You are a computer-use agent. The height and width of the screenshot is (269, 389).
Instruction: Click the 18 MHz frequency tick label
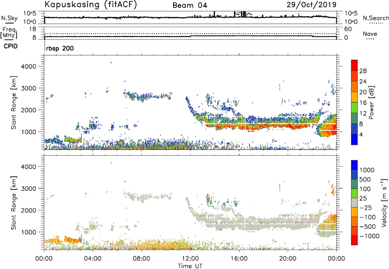pos(33,29)
